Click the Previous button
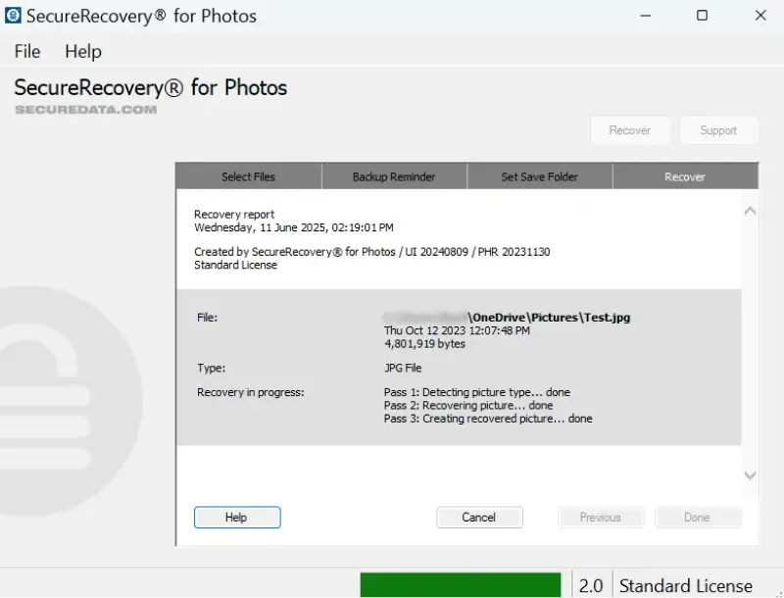784x598 pixels. tap(601, 517)
